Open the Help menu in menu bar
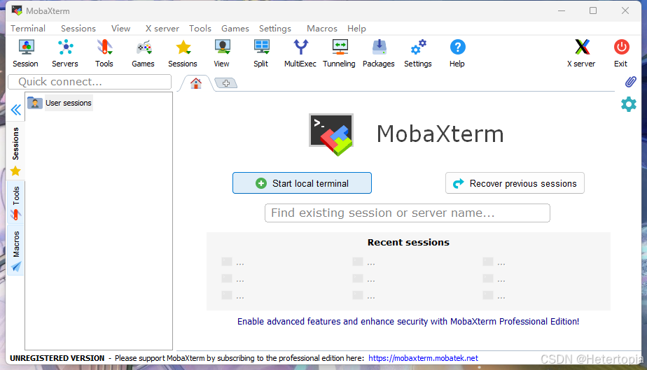 point(356,29)
